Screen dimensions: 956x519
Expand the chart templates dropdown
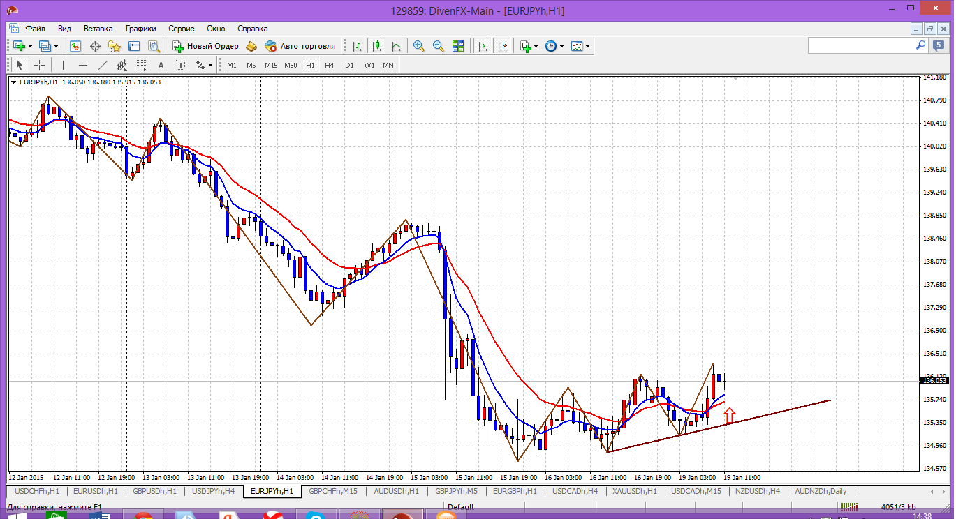point(588,47)
